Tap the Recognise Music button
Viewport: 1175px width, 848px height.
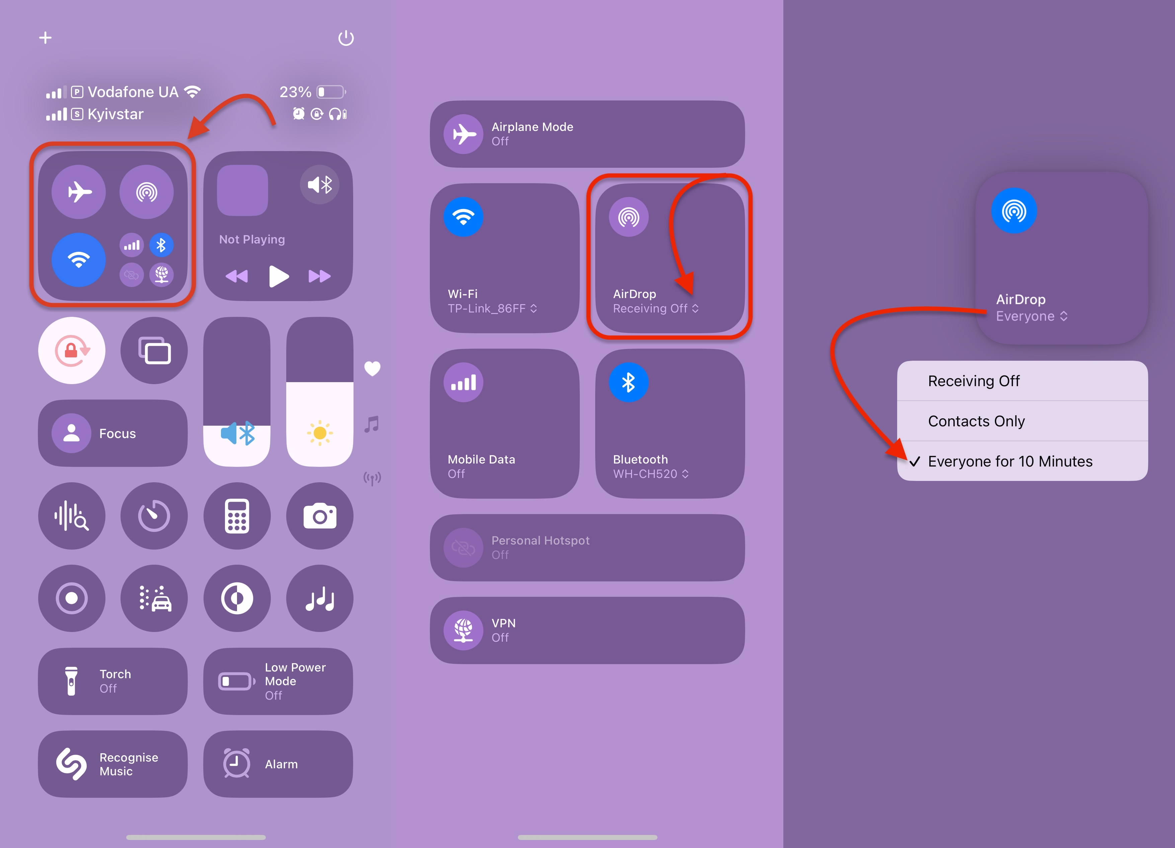pos(112,764)
